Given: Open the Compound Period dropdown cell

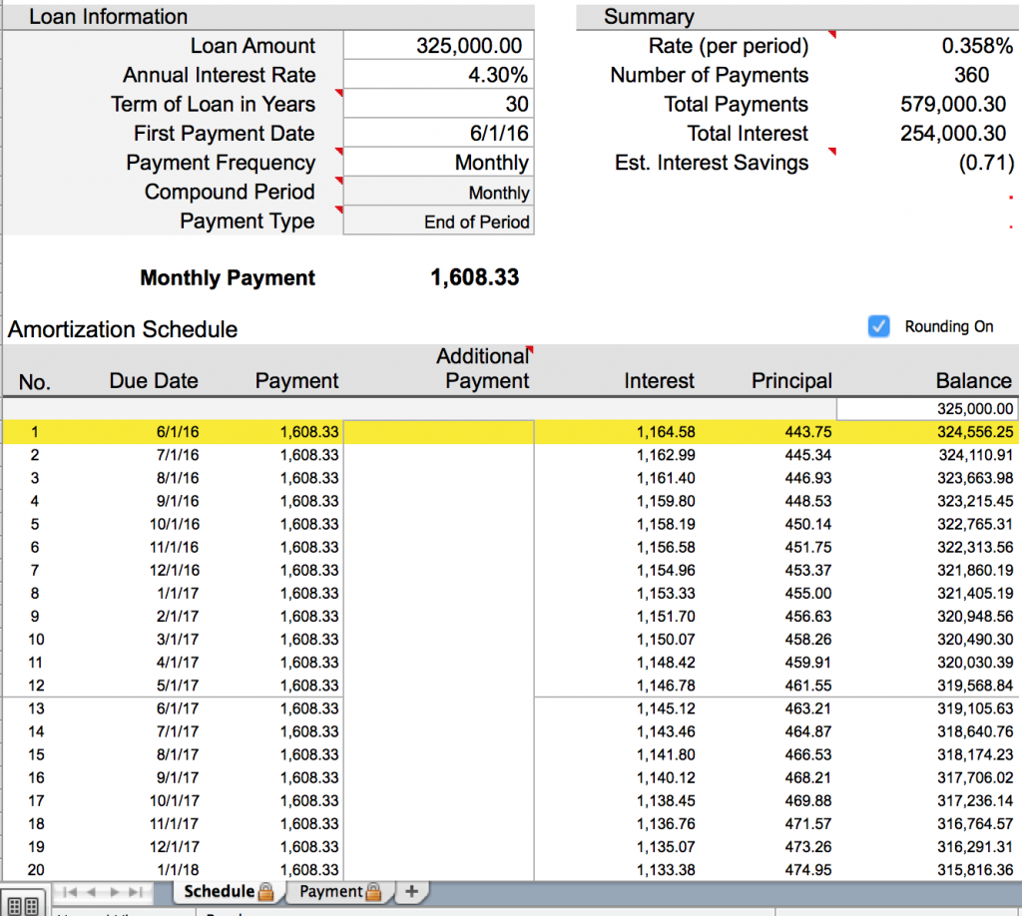Looking at the screenshot, I should click(438, 193).
